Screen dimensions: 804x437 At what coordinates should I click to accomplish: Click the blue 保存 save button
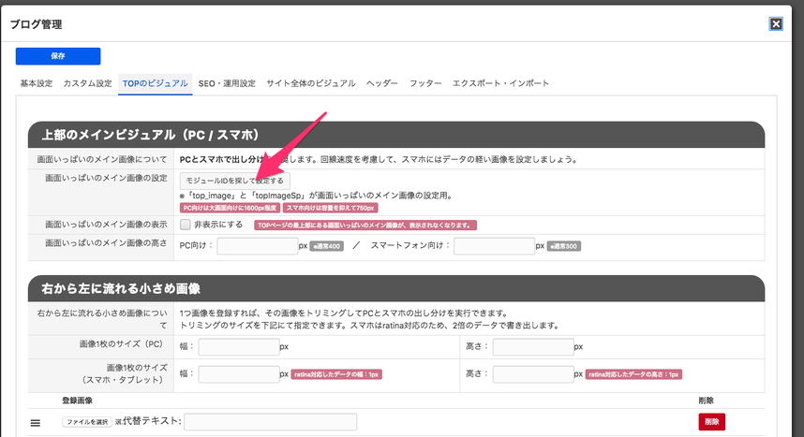pyautogui.click(x=58, y=56)
